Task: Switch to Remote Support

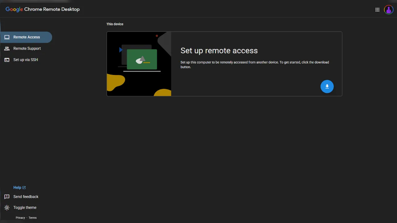Action: click(x=26, y=48)
